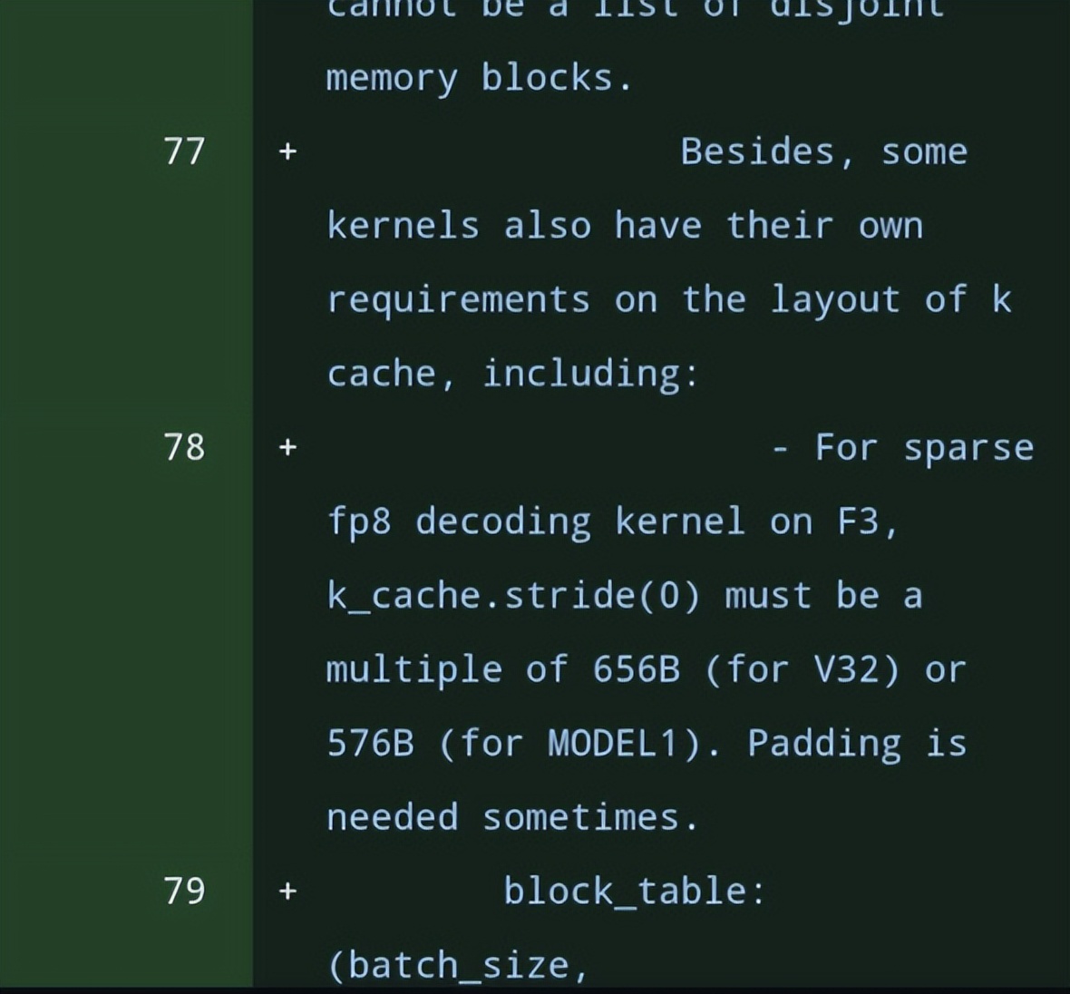Click the '(batch_size,' text at bottom
This screenshot has width=1070, height=994.
click(458, 965)
